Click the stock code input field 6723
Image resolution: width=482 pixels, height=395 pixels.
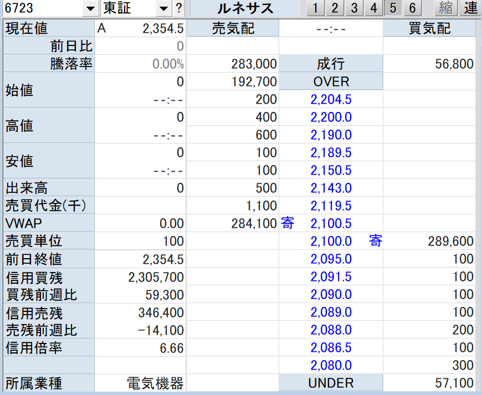click(42, 8)
